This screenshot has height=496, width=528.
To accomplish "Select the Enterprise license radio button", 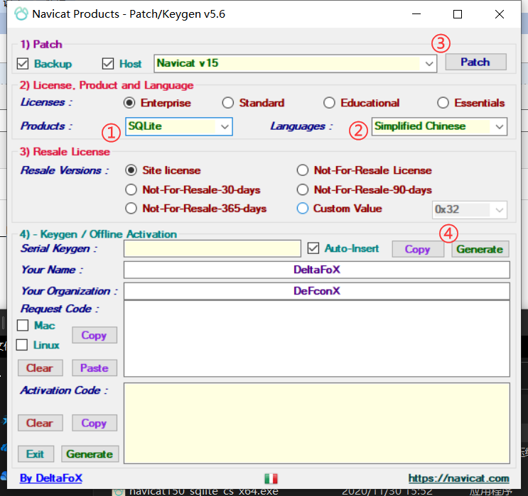I will pyautogui.click(x=129, y=103).
